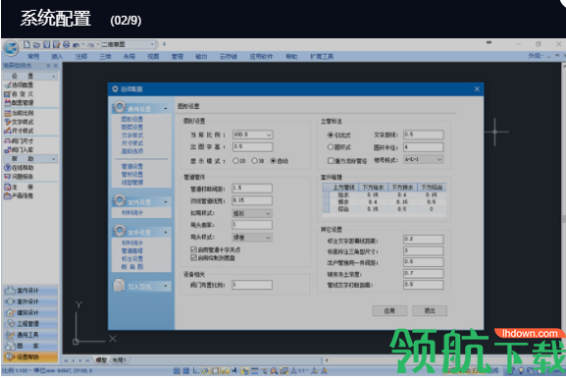Open the 扩展工具 ribbon tab
The height and width of the screenshot is (380, 566).
tap(322, 56)
